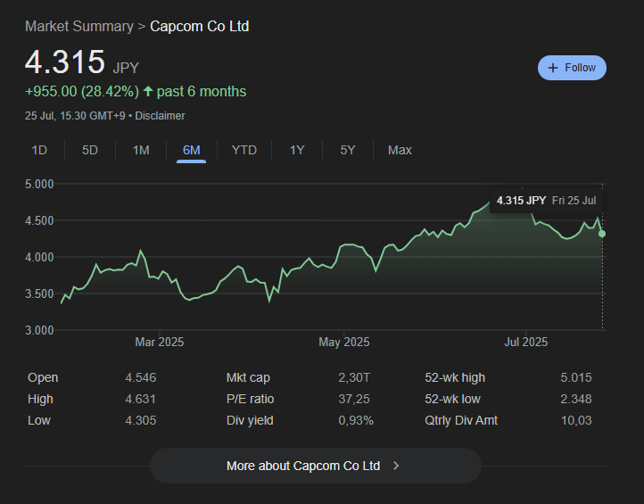Click the Mkt cap value 2,30T
Image resolution: width=644 pixels, height=504 pixels.
354,377
